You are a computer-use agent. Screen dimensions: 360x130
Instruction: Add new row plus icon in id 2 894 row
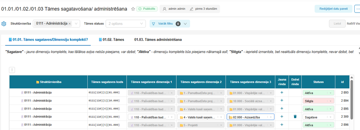pos(282,101)
